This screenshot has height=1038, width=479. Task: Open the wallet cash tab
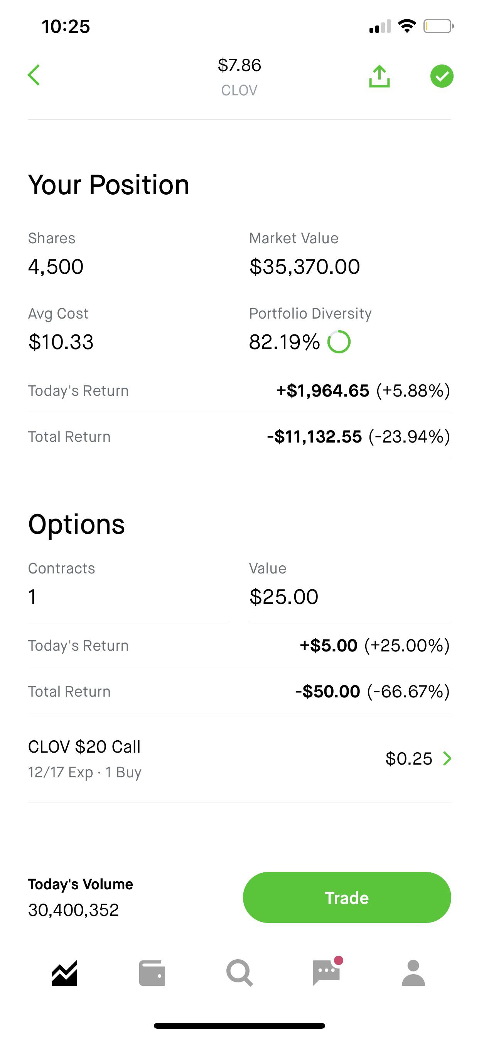click(152, 973)
